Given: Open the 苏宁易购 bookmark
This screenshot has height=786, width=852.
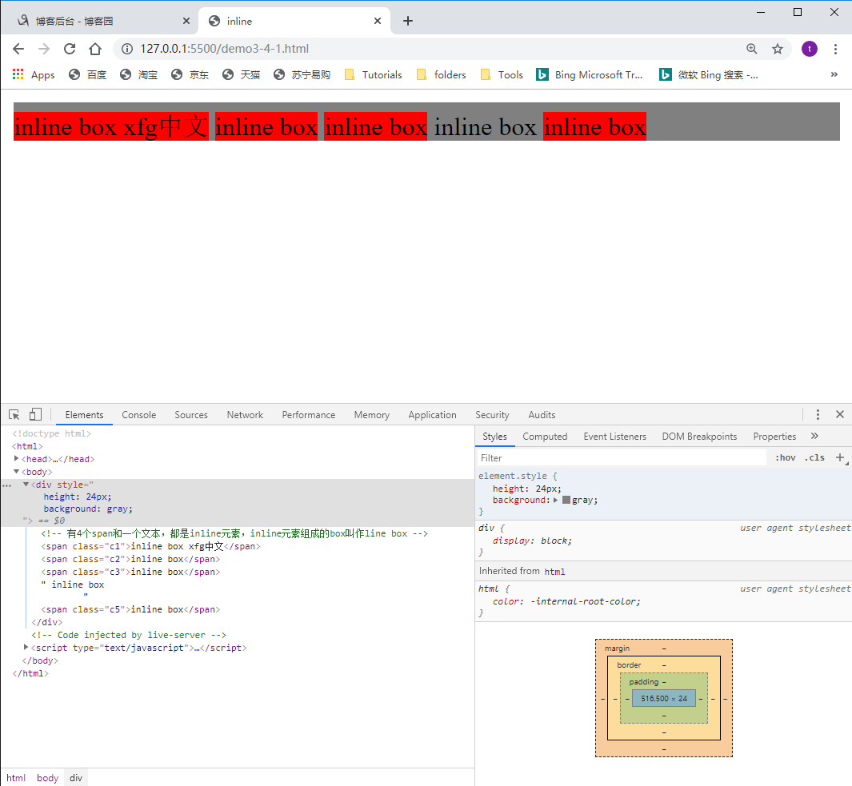Looking at the screenshot, I should pyautogui.click(x=302, y=75).
